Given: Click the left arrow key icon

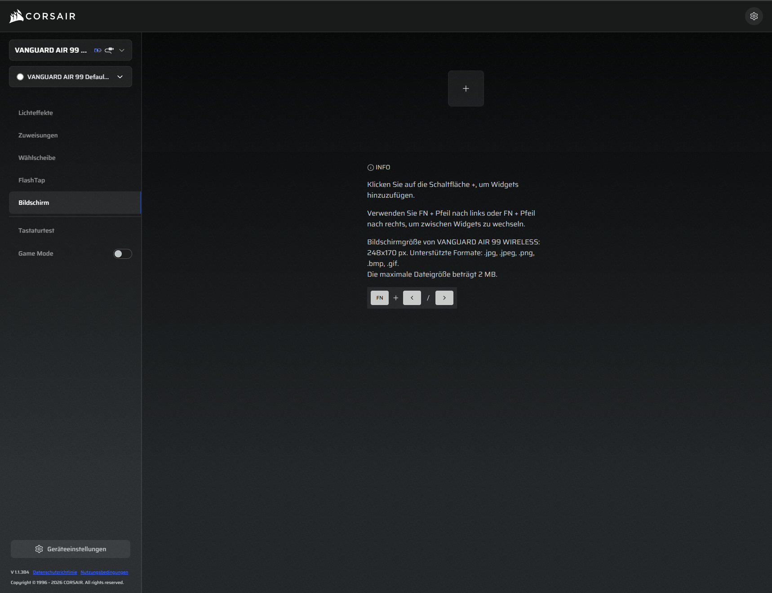Looking at the screenshot, I should [x=412, y=298].
